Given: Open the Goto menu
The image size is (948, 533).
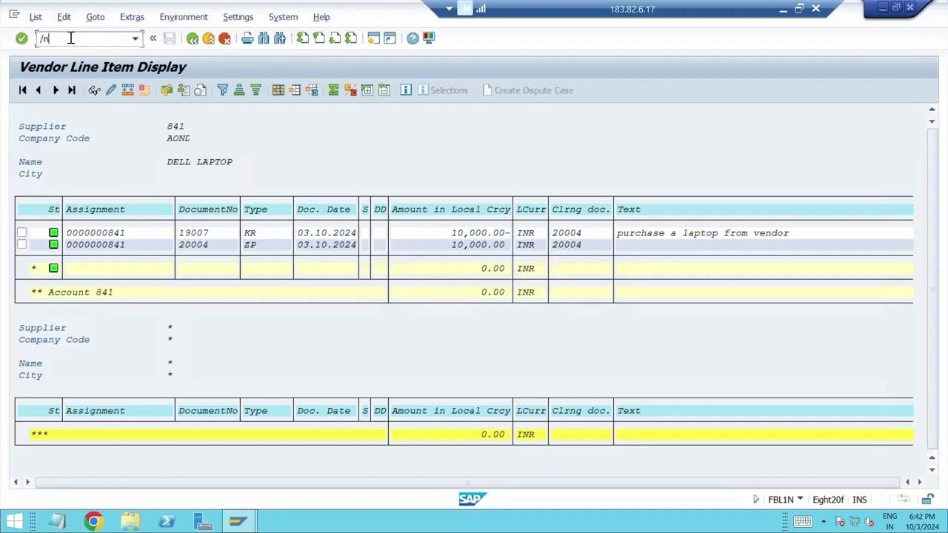Looking at the screenshot, I should point(96,17).
